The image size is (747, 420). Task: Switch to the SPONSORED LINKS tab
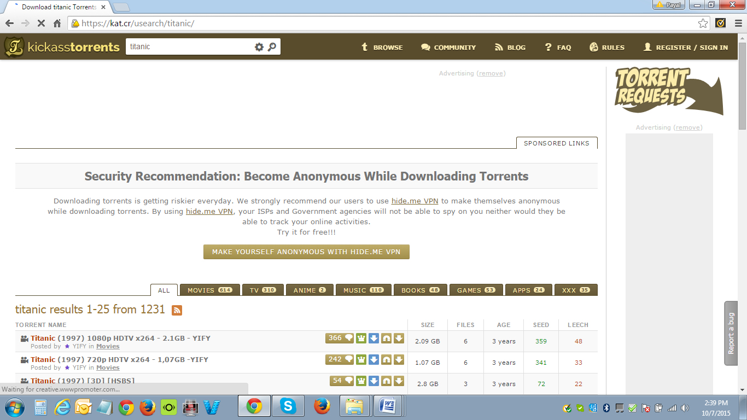(x=557, y=143)
